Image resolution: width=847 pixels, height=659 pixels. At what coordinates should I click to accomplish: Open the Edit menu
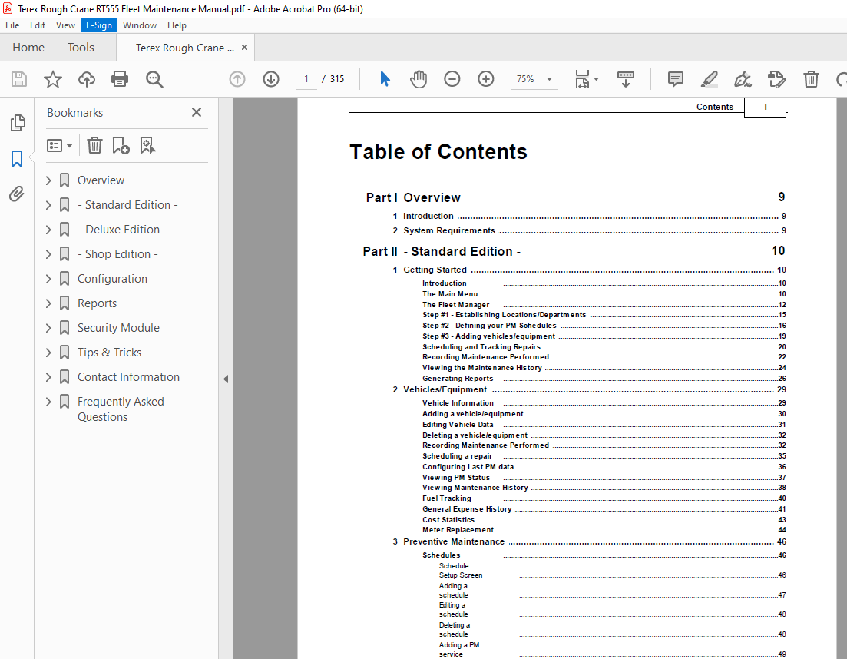[x=38, y=25]
